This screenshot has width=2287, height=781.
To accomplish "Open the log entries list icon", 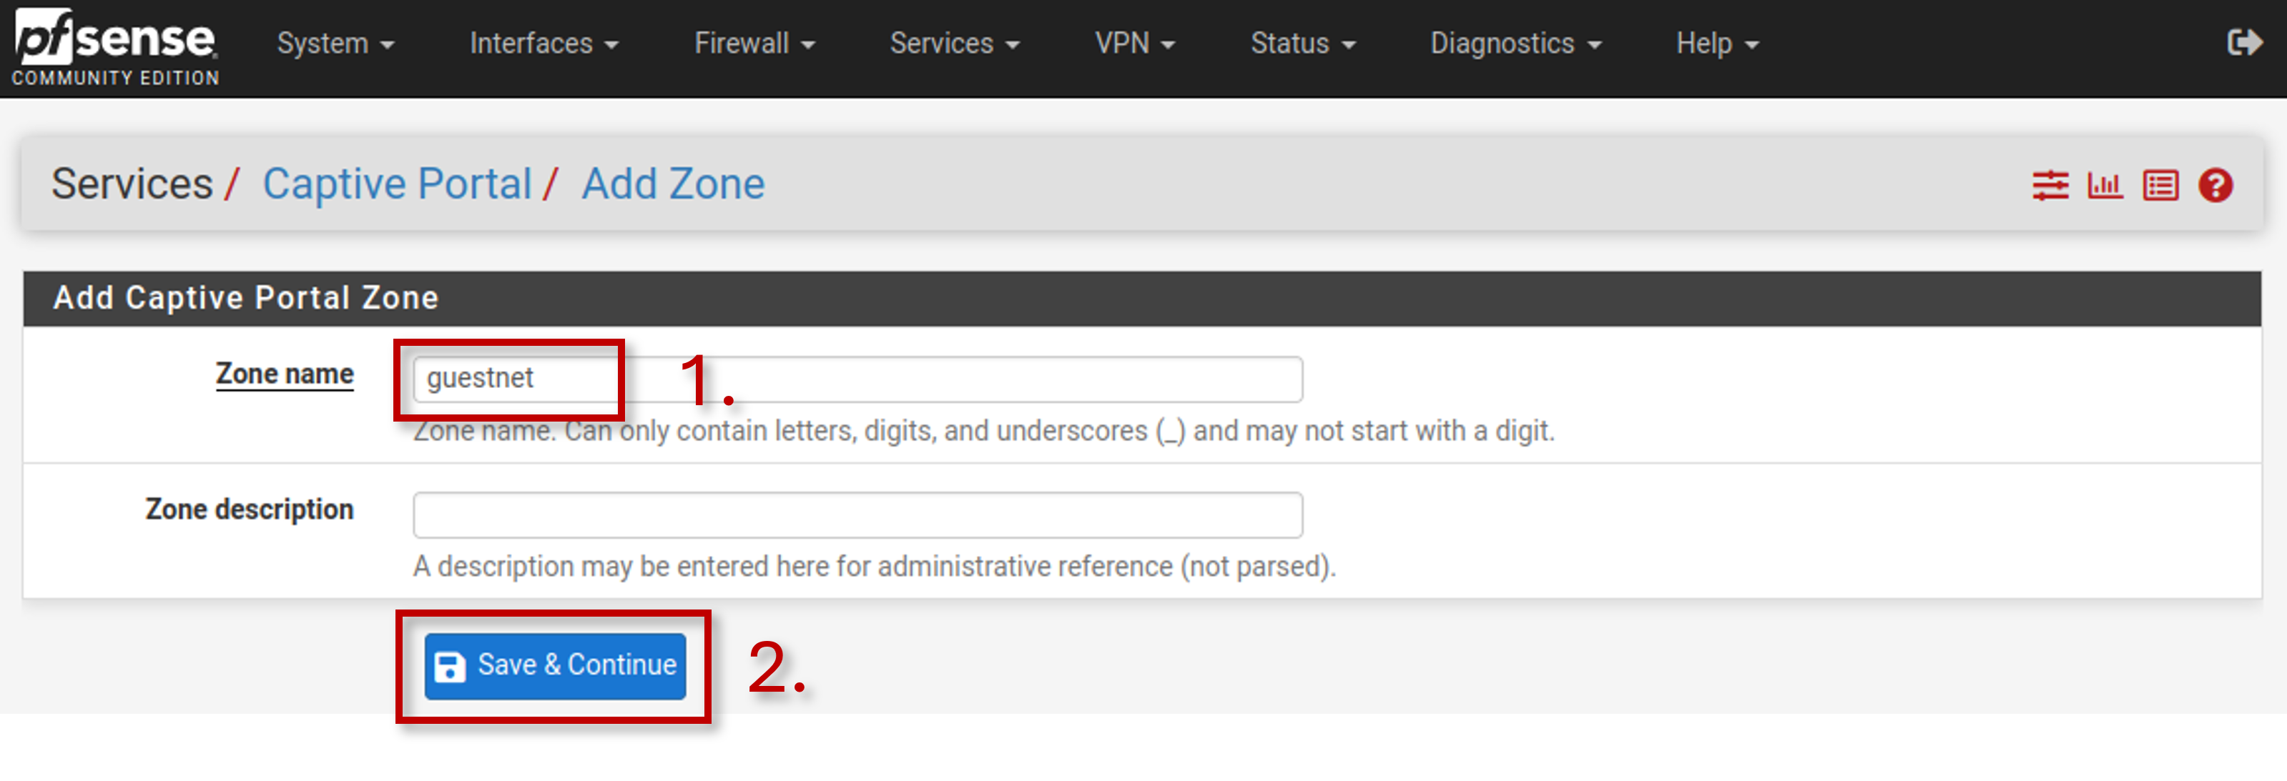I will [x=2160, y=186].
